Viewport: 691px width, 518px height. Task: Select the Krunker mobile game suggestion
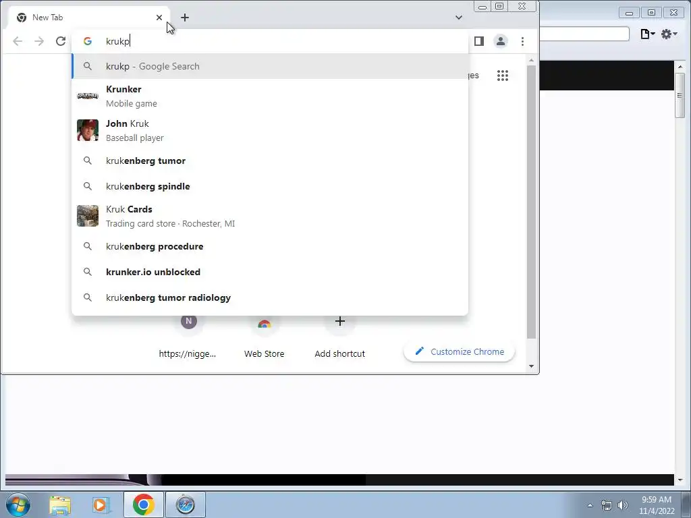[270, 96]
